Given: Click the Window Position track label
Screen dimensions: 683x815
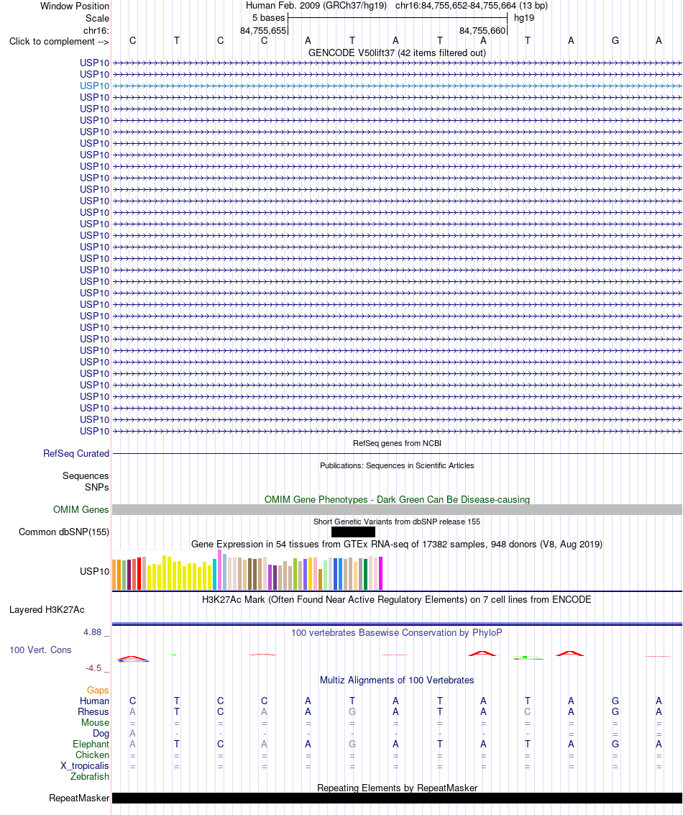Looking at the screenshot, I should (x=74, y=6).
